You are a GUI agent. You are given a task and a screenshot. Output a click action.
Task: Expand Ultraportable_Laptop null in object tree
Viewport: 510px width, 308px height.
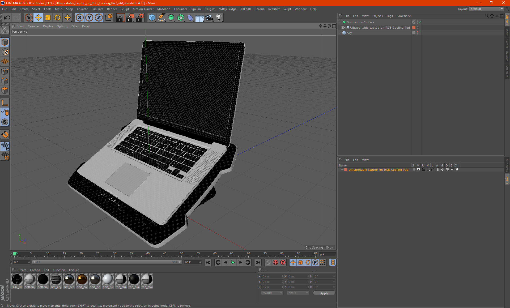tap(343, 28)
